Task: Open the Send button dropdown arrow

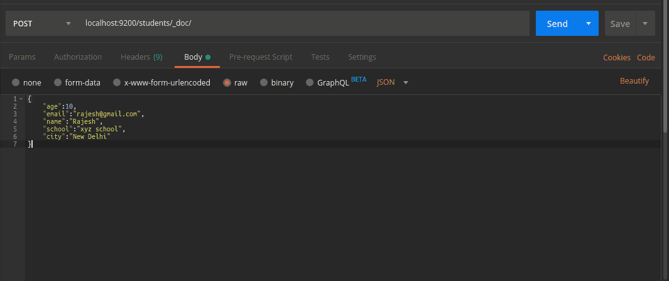Action: 588,24
